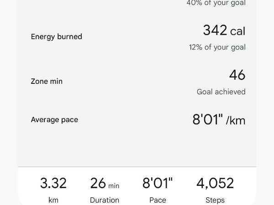Tap the 4,052 steps count
Viewport: 274px width, 205px height.
pyautogui.click(x=215, y=183)
